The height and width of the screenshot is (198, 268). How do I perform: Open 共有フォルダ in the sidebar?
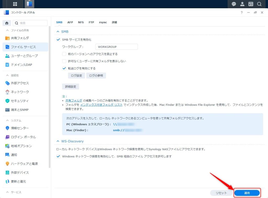pyautogui.click(x=25, y=38)
